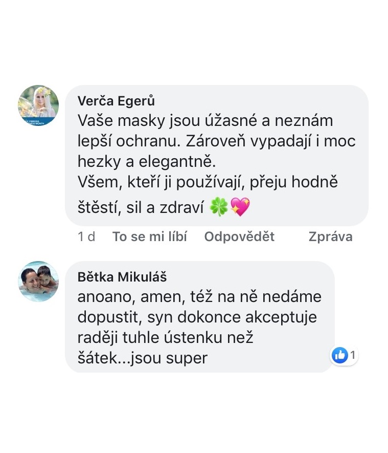Select the line Vaše masky jsou úžasné a neznám
Screen dimensions: 388x453
click(x=205, y=120)
